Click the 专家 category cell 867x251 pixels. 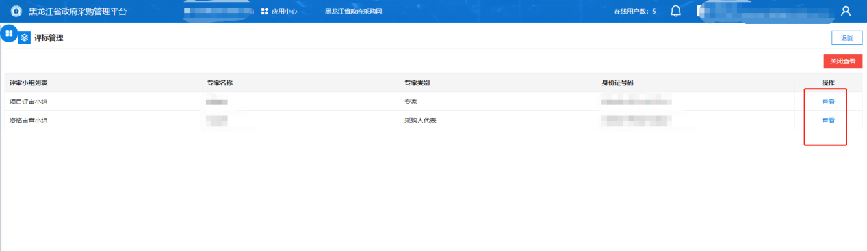411,102
